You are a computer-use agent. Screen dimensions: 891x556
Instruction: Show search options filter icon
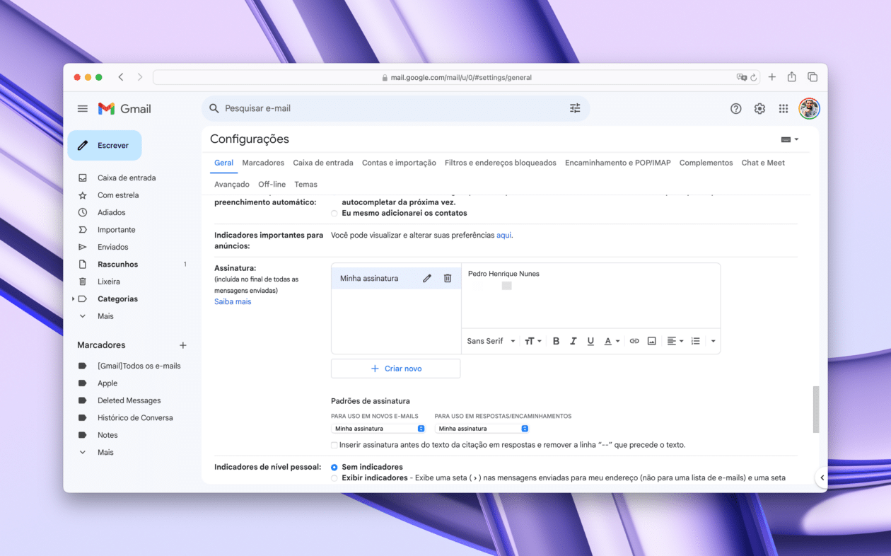(x=575, y=108)
